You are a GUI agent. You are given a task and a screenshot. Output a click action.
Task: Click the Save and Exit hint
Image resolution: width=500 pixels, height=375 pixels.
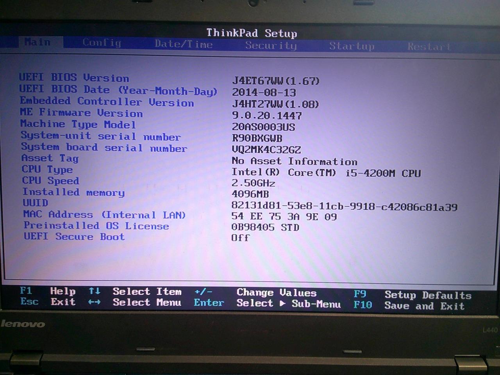point(425,306)
